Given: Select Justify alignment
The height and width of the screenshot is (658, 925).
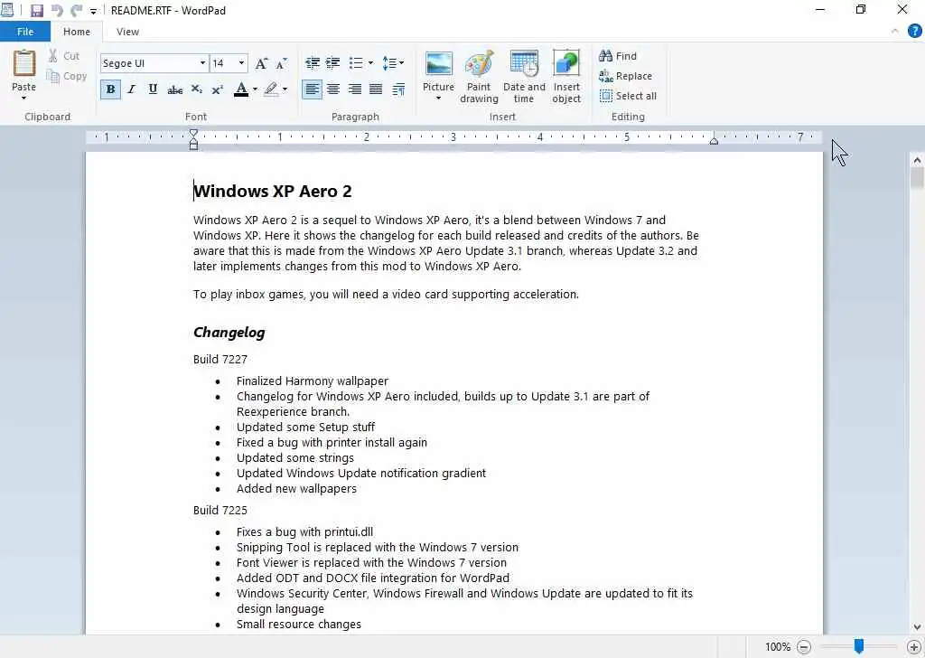Looking at the screenshot, I should point(376,89).
